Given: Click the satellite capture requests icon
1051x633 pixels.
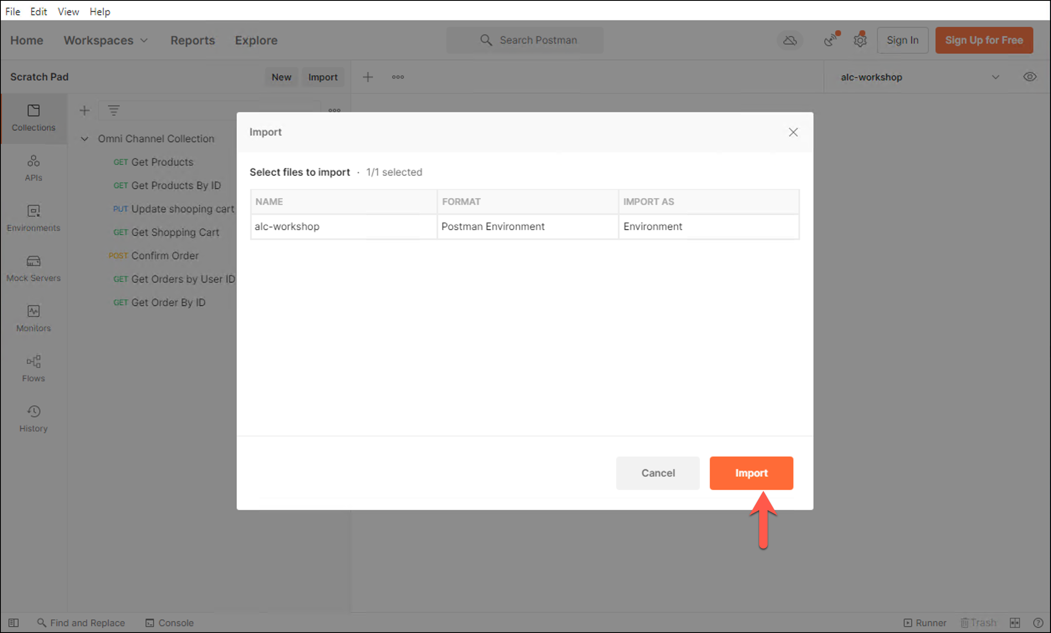Looking at the screenshot, I should click(x=831, y=40).
